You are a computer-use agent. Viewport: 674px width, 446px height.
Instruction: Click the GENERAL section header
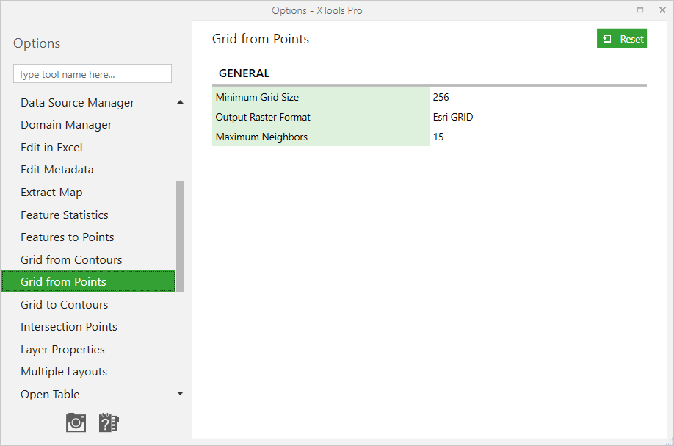coord(244,73)
